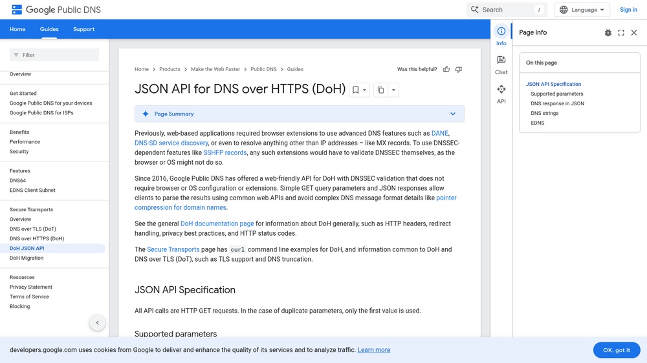
Task: Open DoH Migration in sidebar
Action: point(27,258)
